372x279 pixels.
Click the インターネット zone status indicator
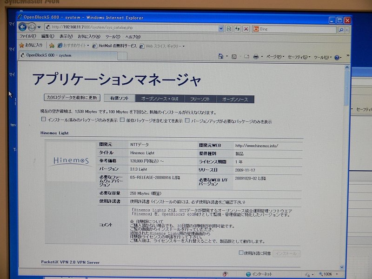point(259,274)
